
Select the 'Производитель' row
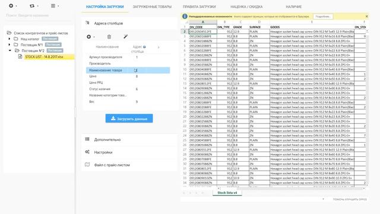click(x=128, y=64)
